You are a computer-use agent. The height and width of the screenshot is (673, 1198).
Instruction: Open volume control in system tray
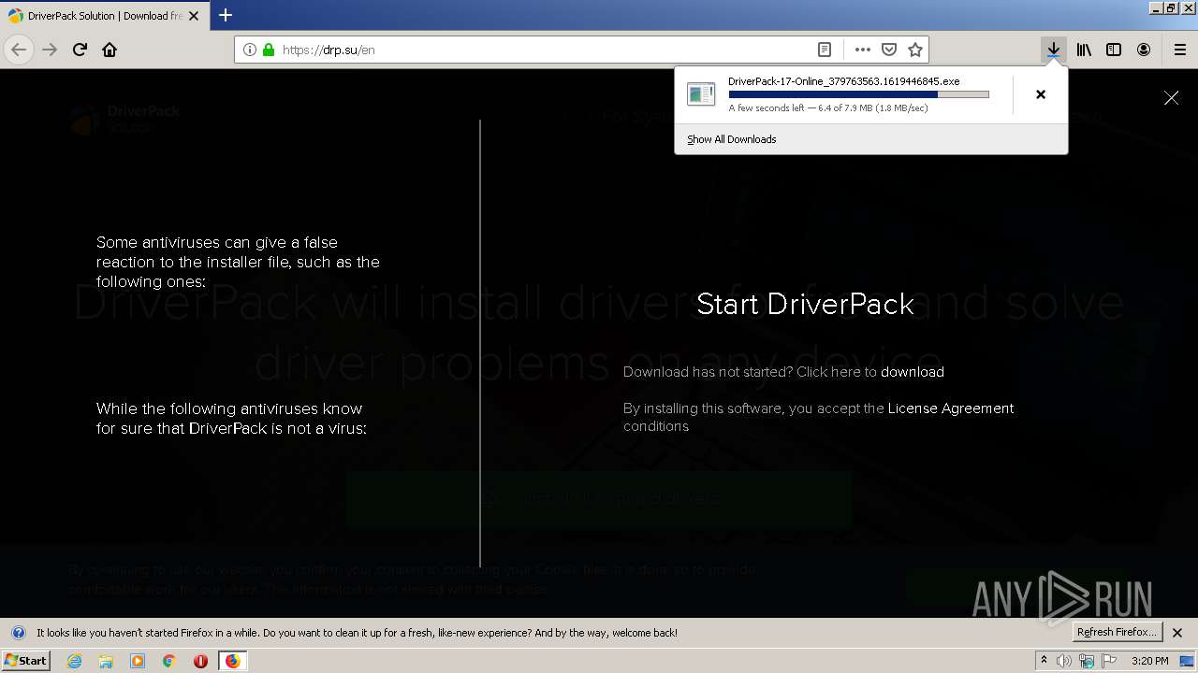coord(1064,661)
